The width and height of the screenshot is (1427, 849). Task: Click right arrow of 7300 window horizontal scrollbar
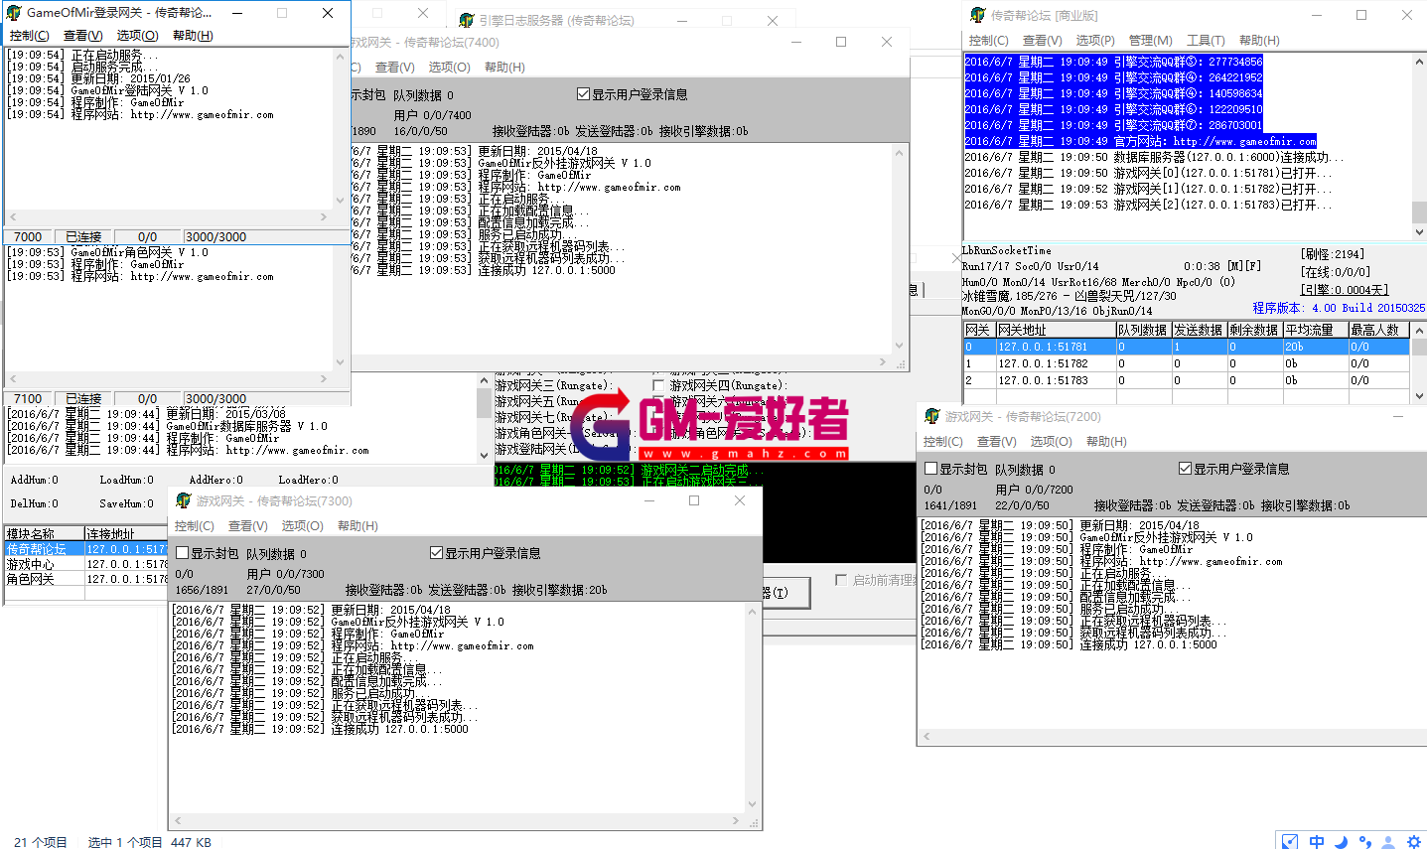pos(736,821)
